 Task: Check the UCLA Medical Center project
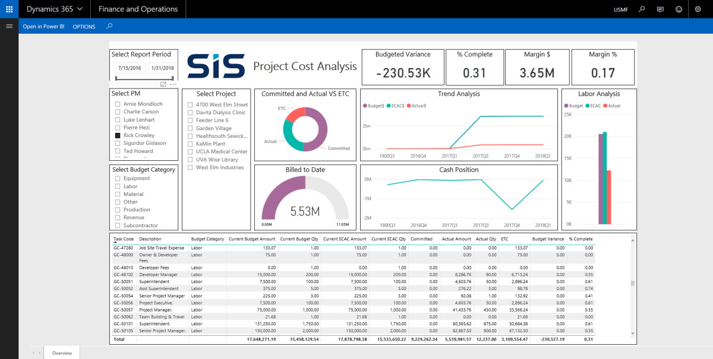click(190, 152)
